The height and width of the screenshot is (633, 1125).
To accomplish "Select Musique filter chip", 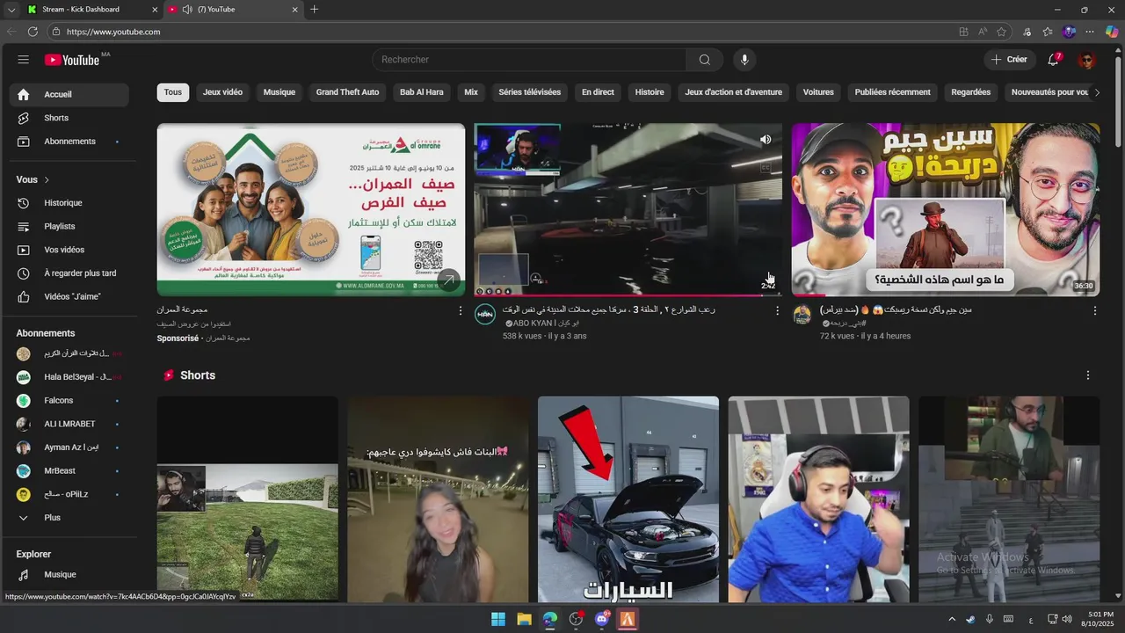I will [x=279, y=92].
